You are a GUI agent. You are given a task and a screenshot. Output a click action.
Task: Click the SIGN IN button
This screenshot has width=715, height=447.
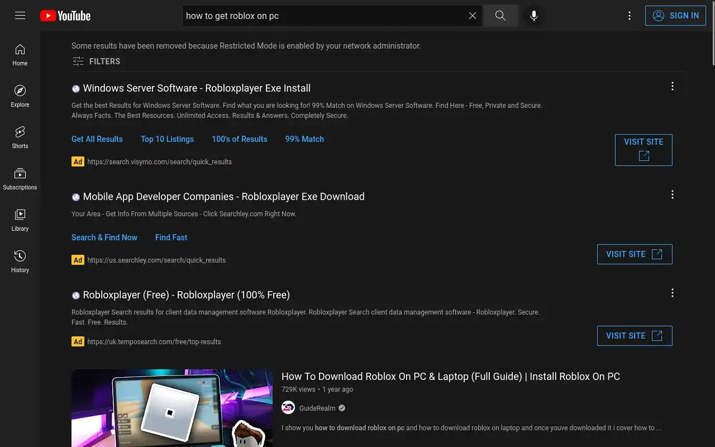(x=675, y=16)
